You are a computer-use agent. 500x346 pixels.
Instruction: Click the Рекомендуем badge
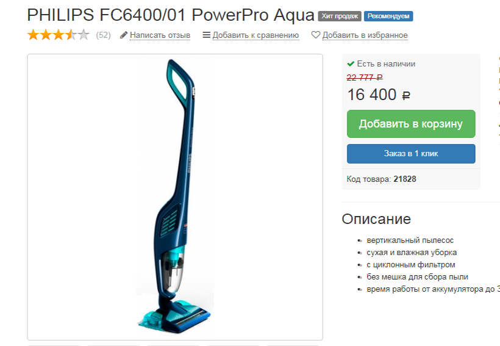click(x=388, y=16)
